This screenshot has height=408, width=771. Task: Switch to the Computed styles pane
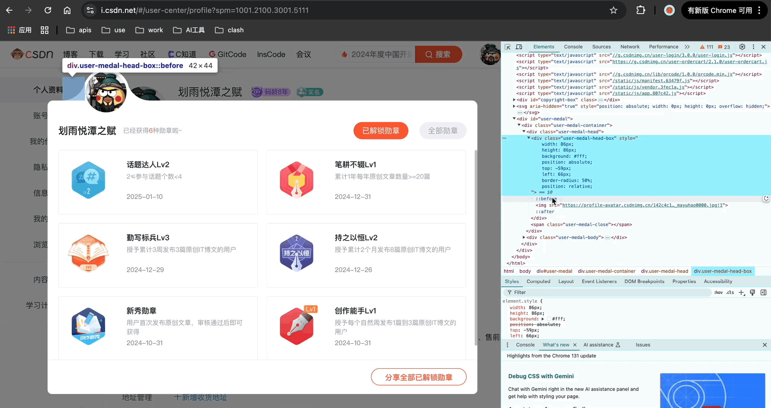(x=538, y=282)
